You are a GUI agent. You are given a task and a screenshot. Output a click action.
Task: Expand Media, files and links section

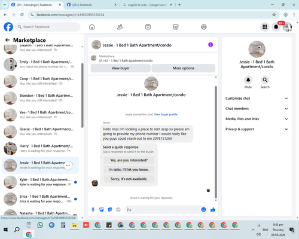[257, 119]
